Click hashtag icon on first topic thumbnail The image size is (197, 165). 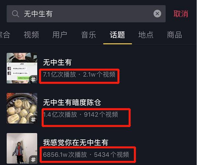[33, 80]
